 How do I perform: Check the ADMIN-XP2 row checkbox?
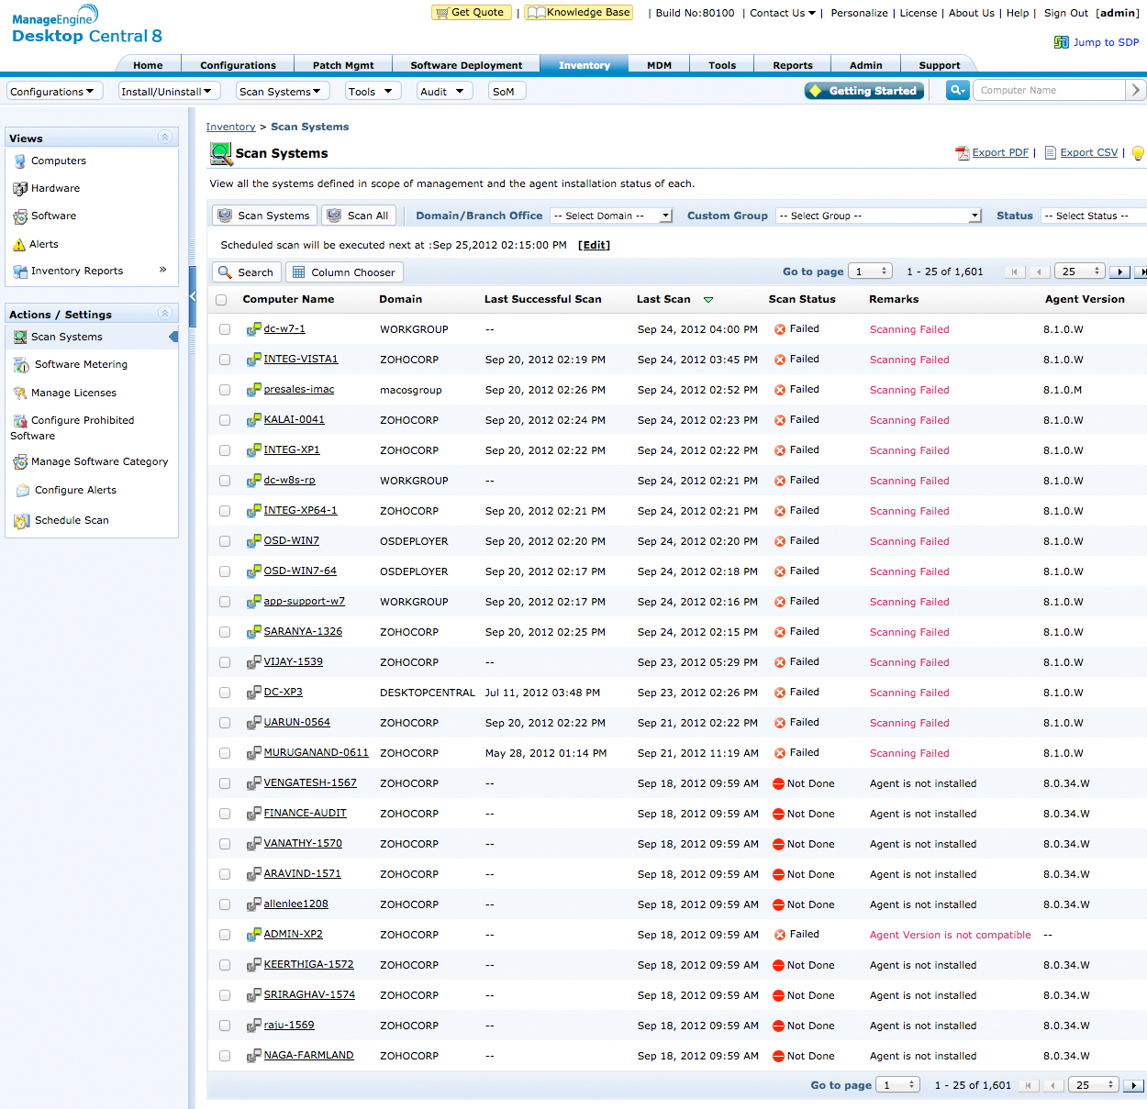pos(225,935)
